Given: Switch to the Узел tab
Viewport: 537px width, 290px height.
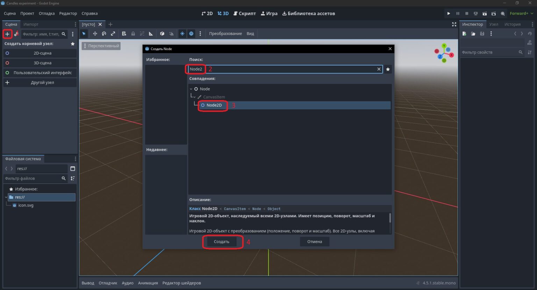Looking at the screenshot, I should (x=494, y=24).
